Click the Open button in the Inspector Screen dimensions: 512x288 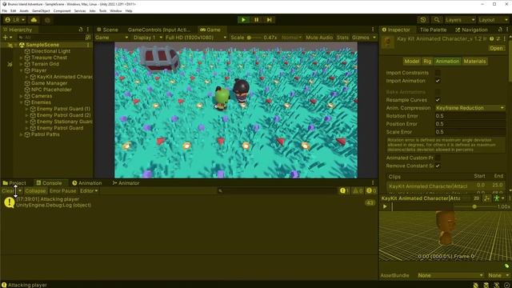pyautogui.click(x=496, y=48)
